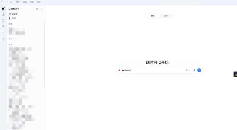The image size is (237, 130).
Task: Select the Home icon in left rail
Action: (x=3, y=9)
